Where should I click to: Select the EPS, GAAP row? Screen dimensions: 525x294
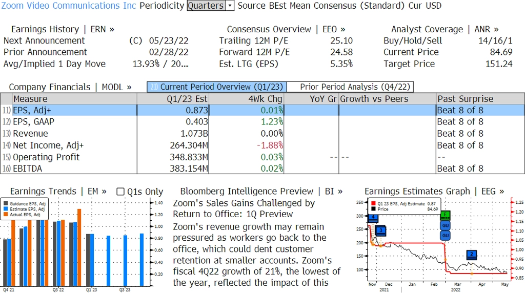[262, 122]
